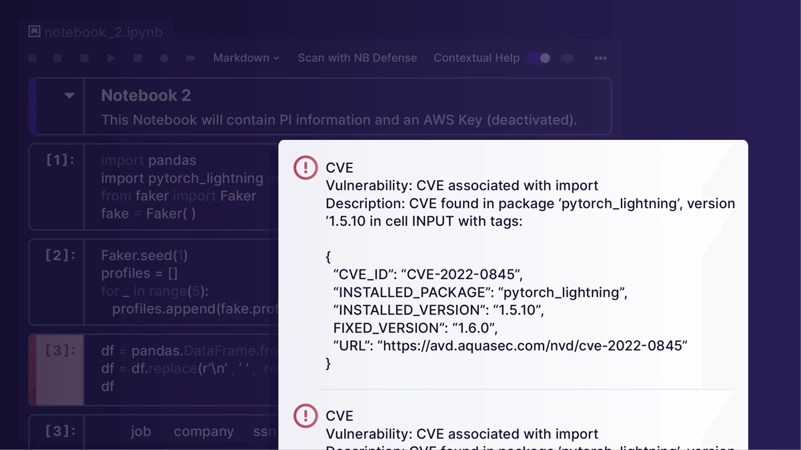Select cell [2] by its prompt number
Image resolution: width=801 pixels, height=450 pixels.
coord(60,255)
